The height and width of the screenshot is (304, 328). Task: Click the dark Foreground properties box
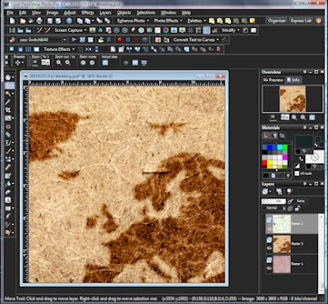(x=304, y=142)
